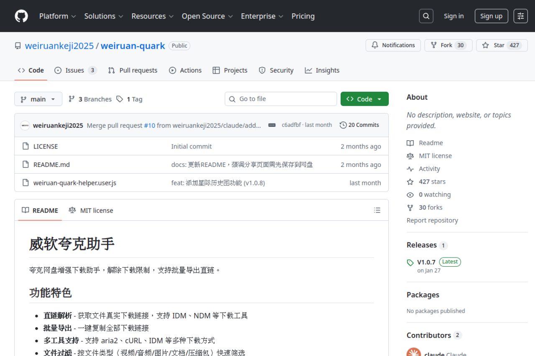Open the 20 Commits history
Viewport: 535px width, 356px height.
tap(359, 125)
